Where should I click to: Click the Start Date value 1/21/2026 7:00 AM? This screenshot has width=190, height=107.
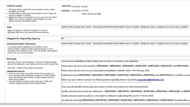(x=79, y=7)
